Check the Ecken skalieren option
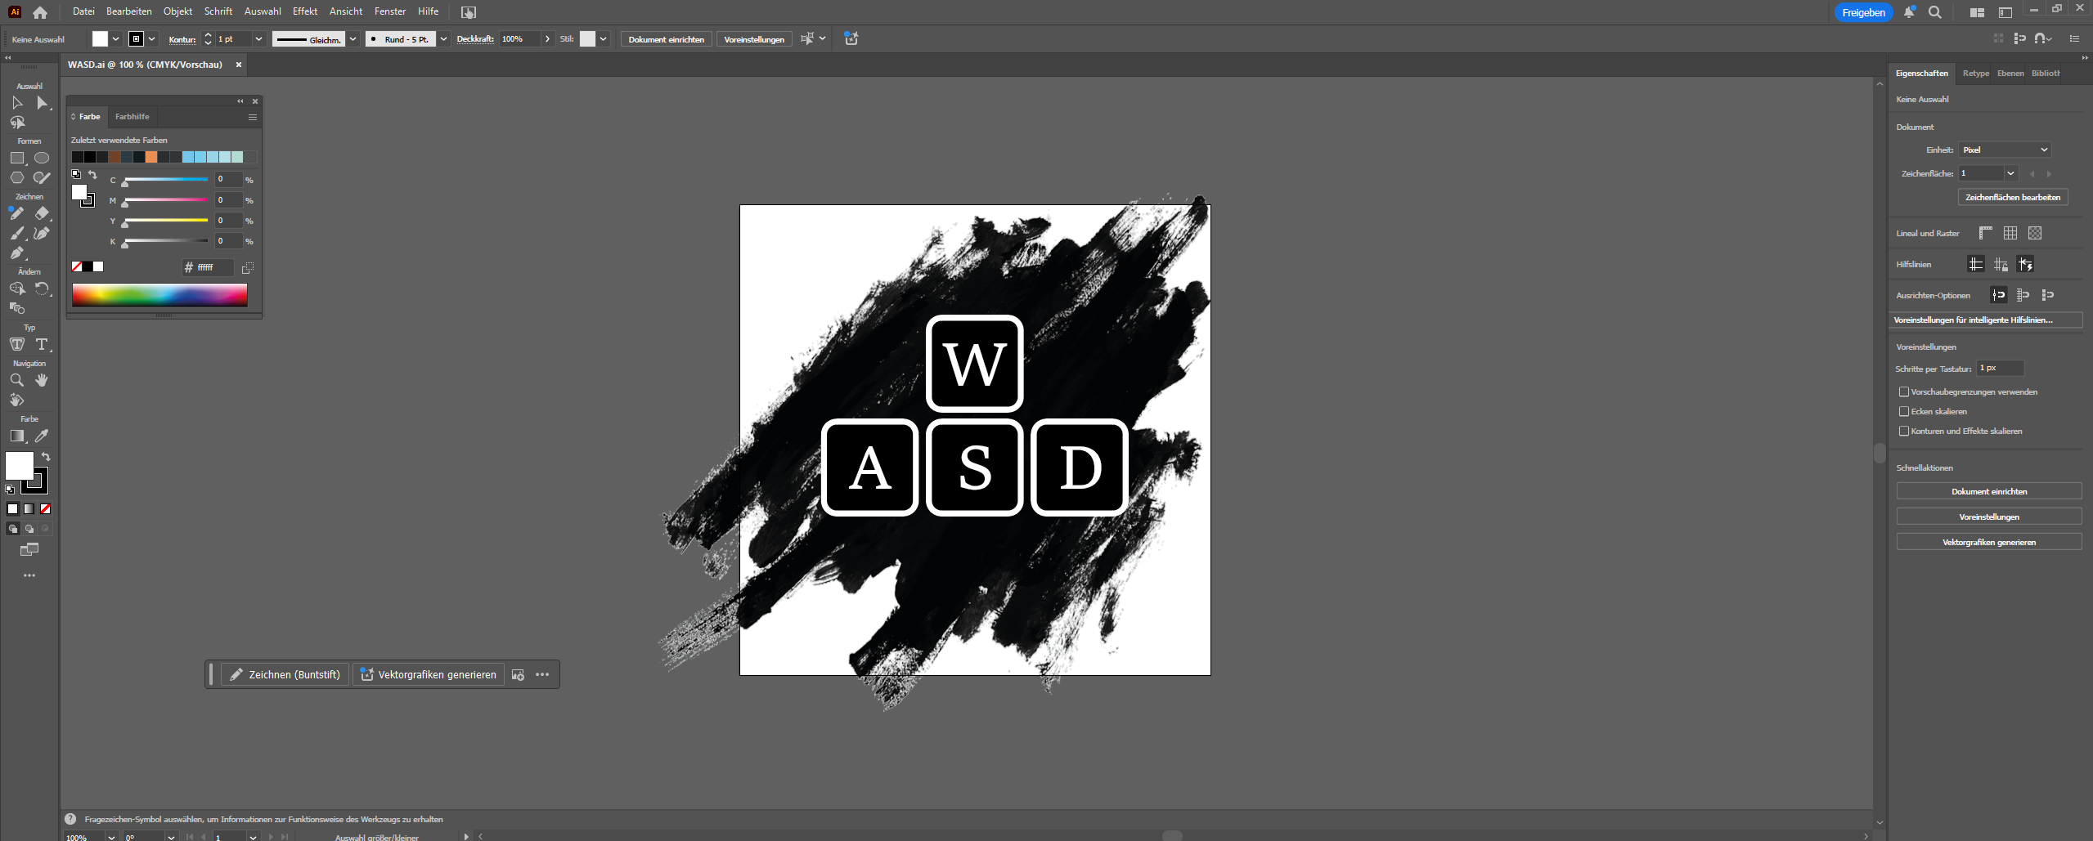Viewport: 2093px width, 841px height. click(1903, 412)
